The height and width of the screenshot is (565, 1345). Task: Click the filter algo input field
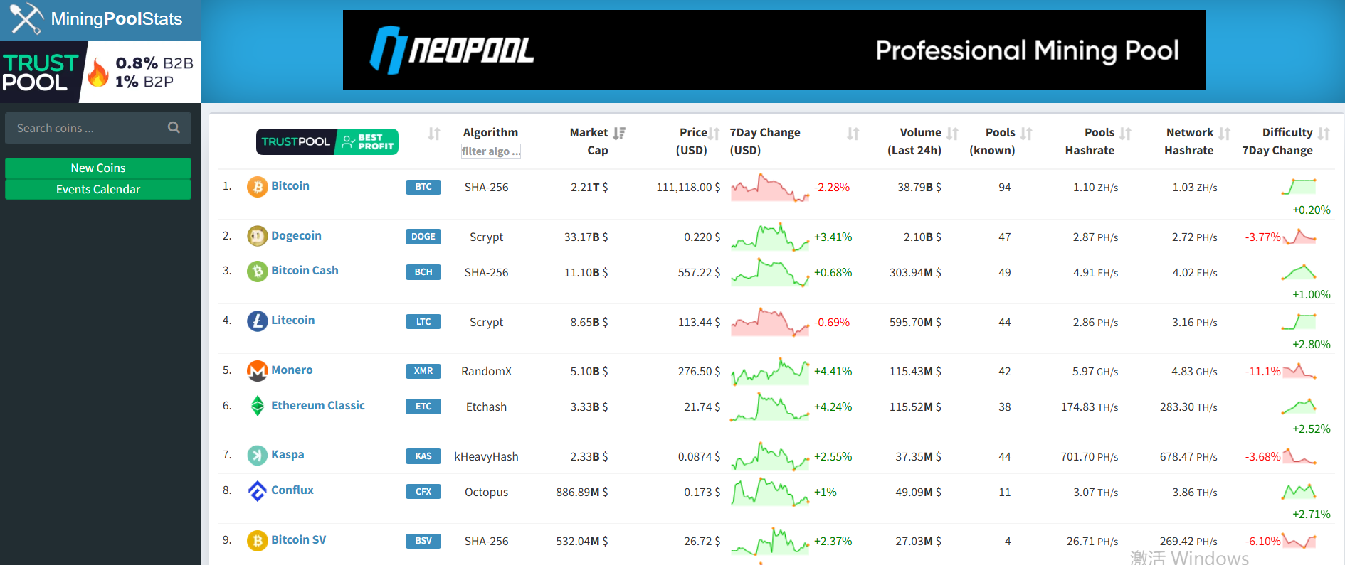(x=490, y=151)
